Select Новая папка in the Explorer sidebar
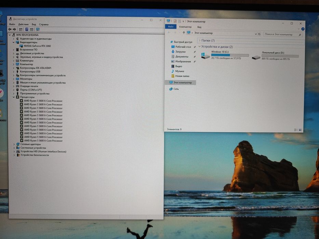The image size is (319, 239). tap(182, 76)
